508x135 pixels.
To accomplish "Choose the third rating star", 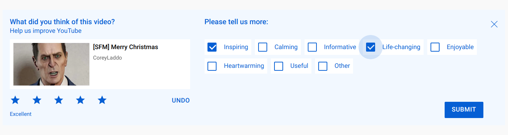I will (59, 100).
